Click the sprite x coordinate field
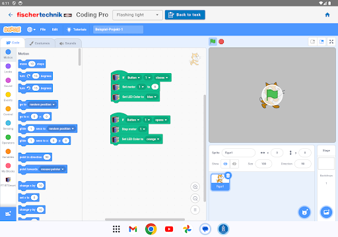Viewport: 338px width, 237px height. coord(277,153)
